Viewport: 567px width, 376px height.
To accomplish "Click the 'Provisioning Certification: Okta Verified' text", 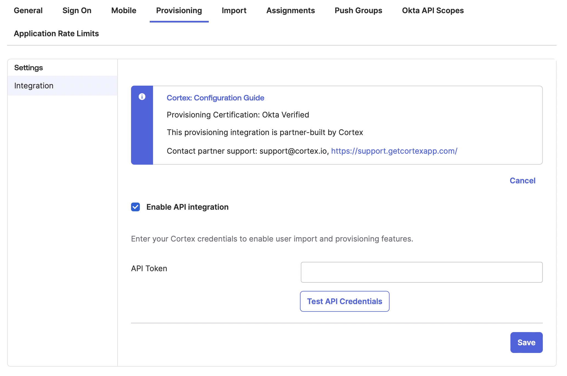I will (x=238, y=115).
